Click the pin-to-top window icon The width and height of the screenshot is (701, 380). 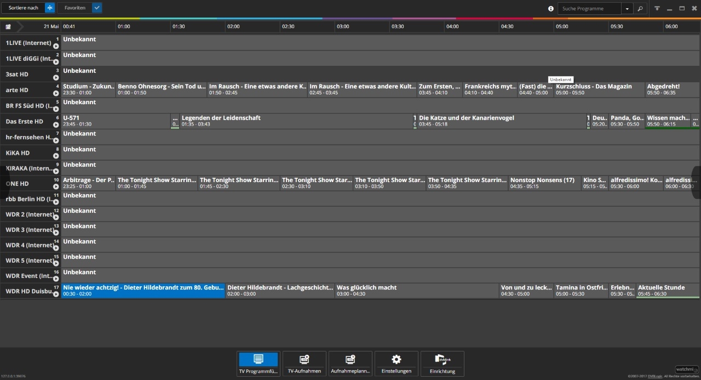click(657, 8)
